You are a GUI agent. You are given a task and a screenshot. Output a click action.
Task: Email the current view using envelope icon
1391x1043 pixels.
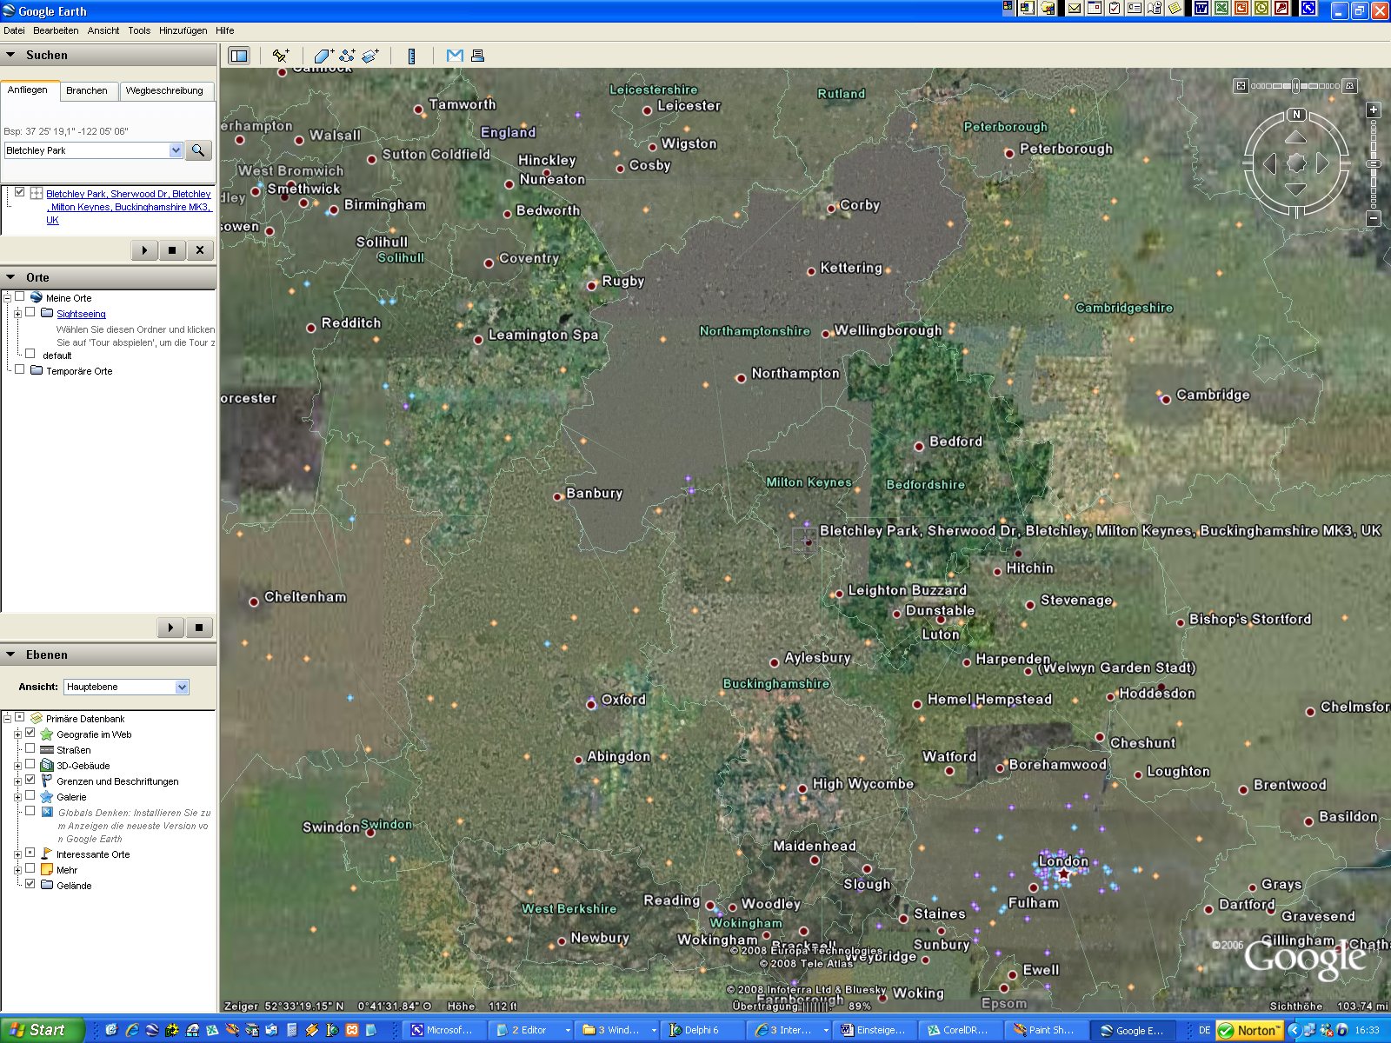coord(454,56)
